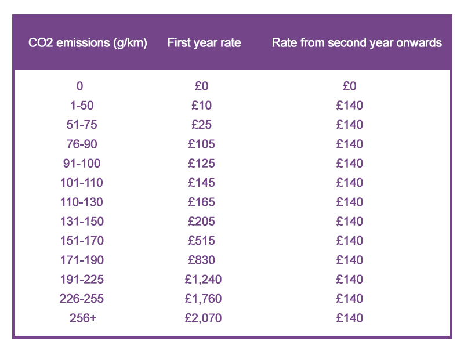Select the £1,760 first year rate
The height and width of the screenshot is (348, 464).
pos(203,299)
